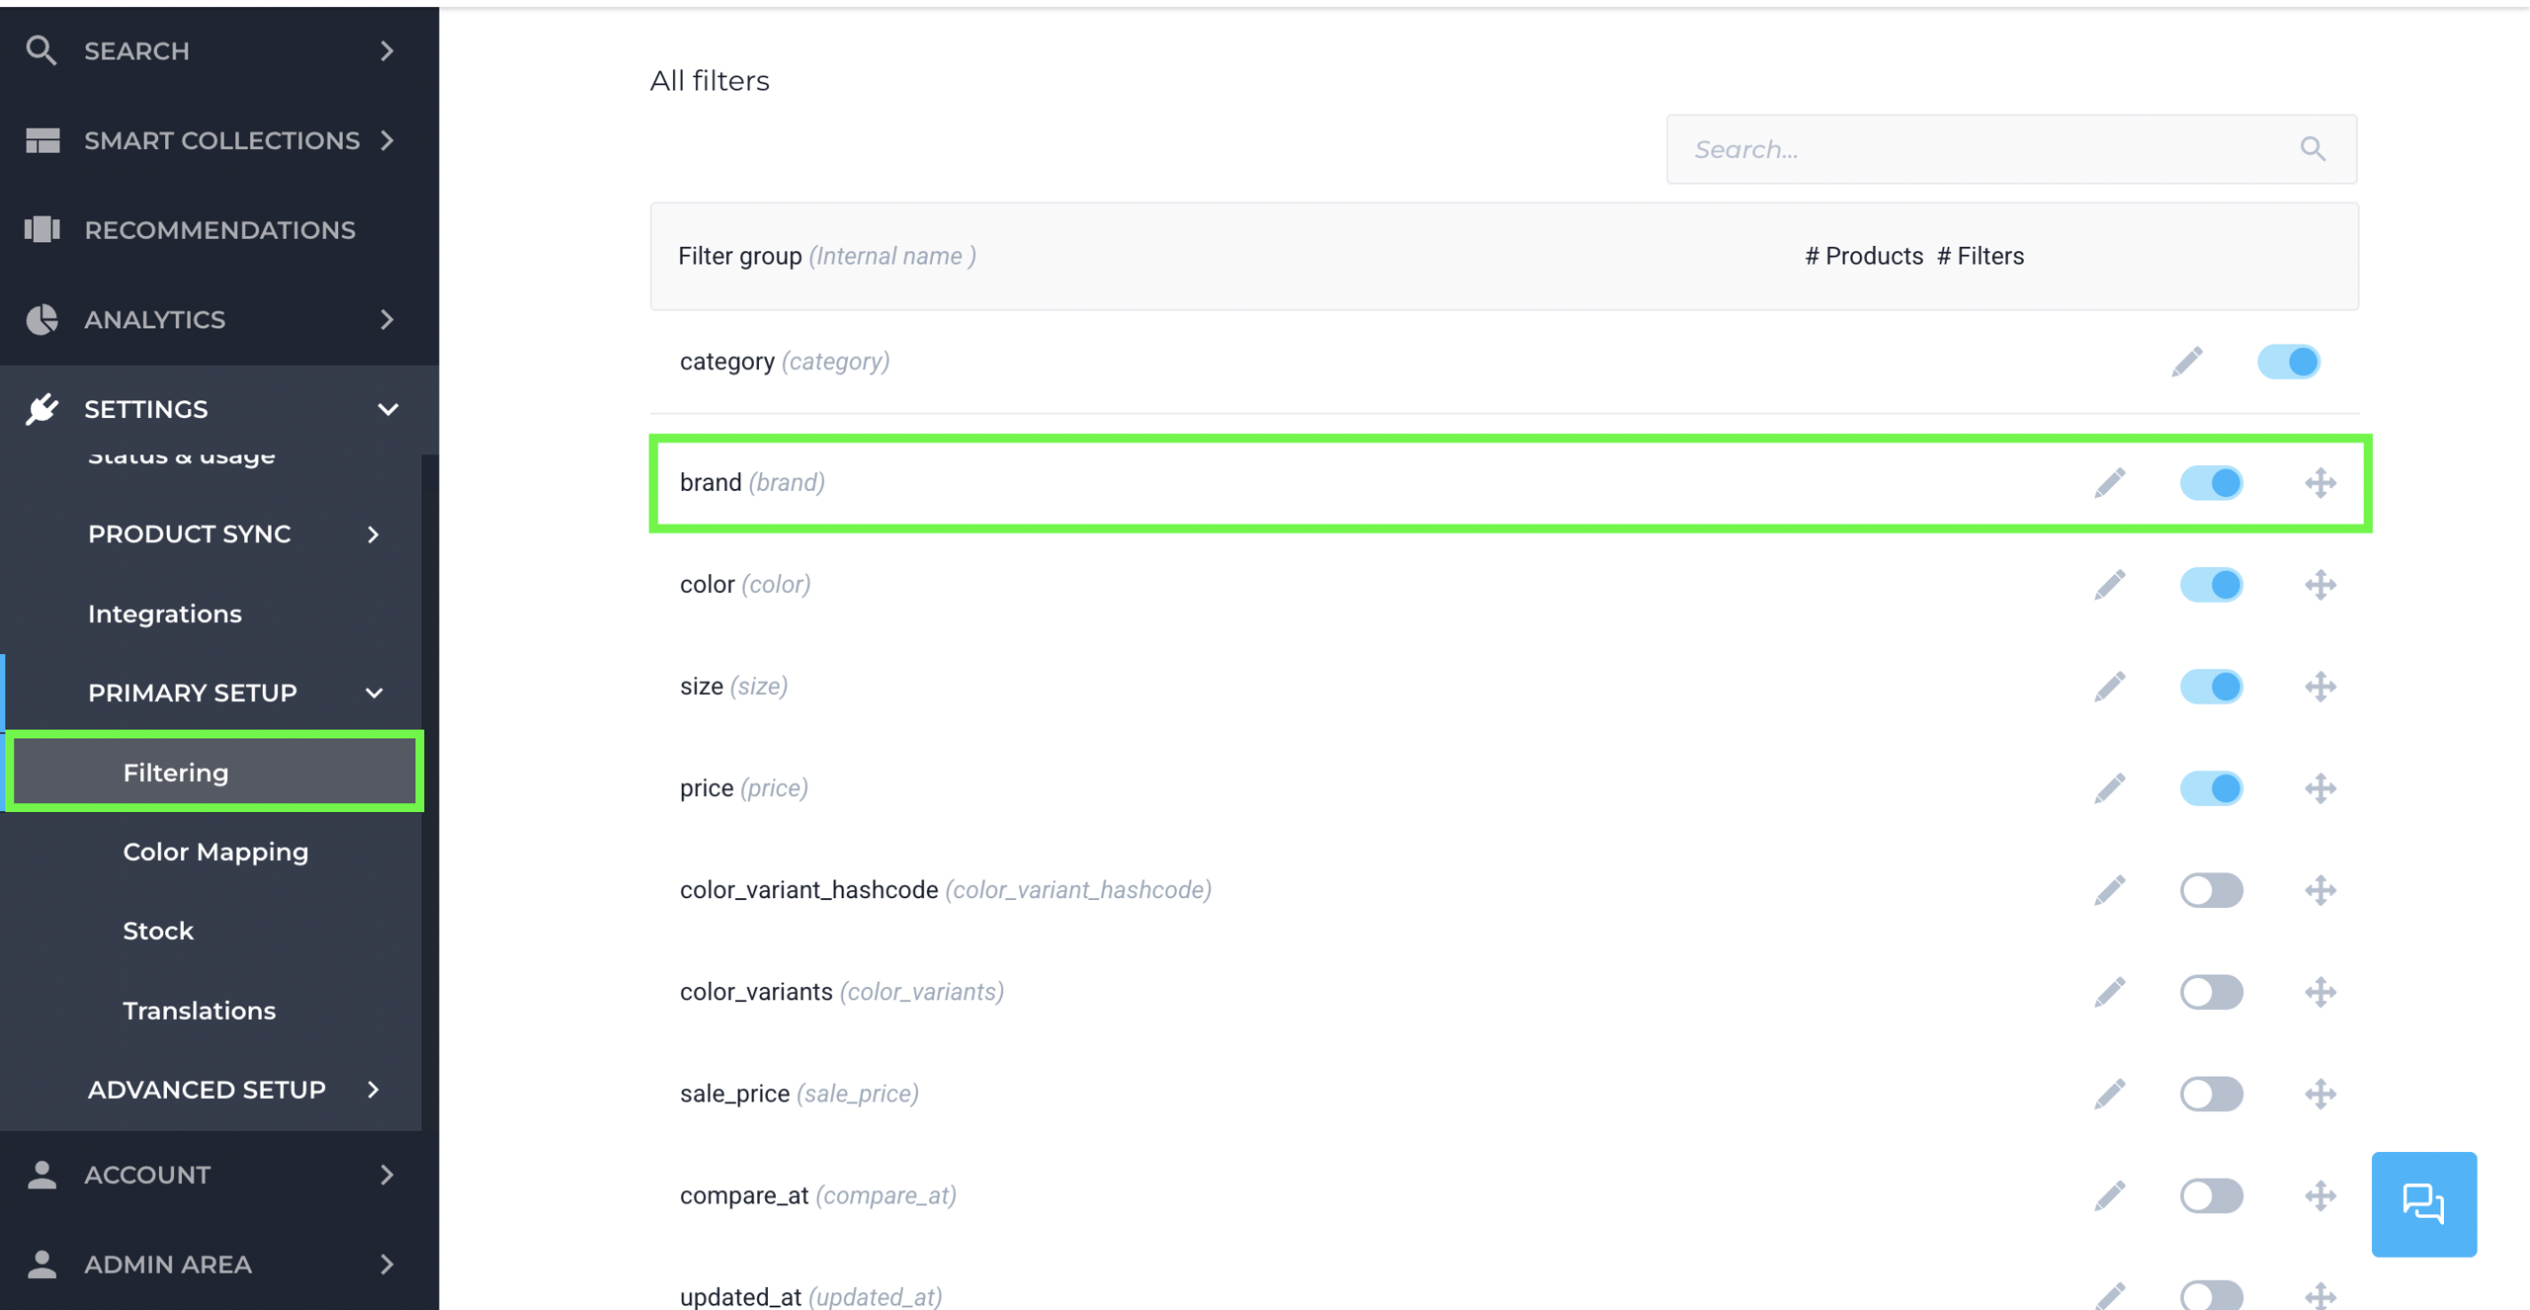Click the magnifier icon in search box

(2312, 149)
